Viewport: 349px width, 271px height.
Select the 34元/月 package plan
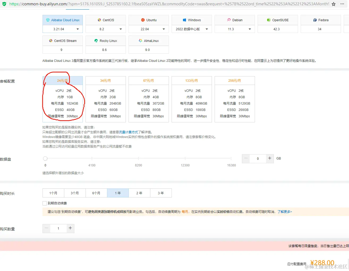coord(106,99)
